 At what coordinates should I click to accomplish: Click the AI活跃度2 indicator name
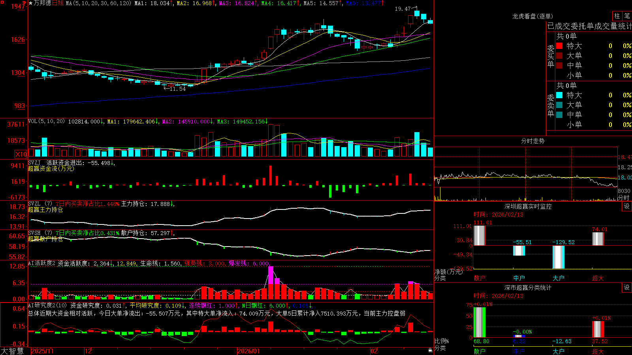coord(42,263)
